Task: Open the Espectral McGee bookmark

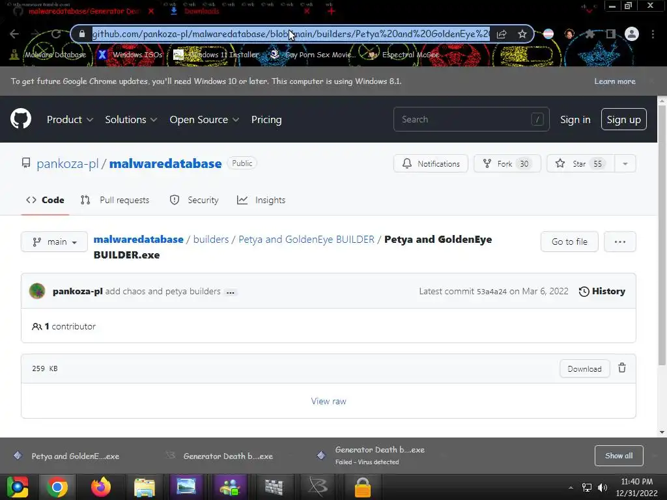Action: [x=403, y=55]
